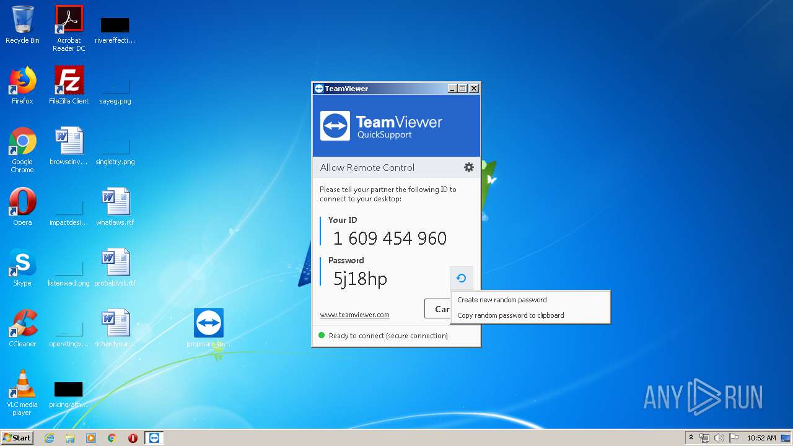
Task: Select the Acrobat Reader DC shortcut
Action: pyautogui.click(x=69, y=28)
